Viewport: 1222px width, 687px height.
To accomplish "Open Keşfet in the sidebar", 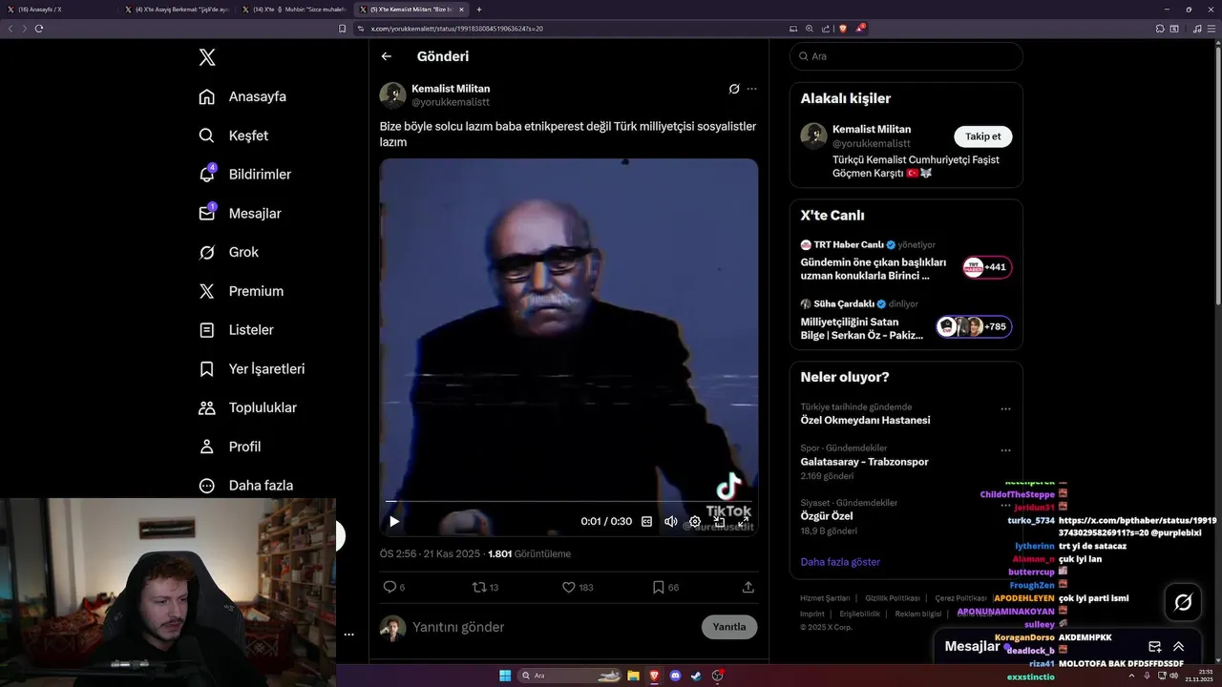I will tap(233, 135).
